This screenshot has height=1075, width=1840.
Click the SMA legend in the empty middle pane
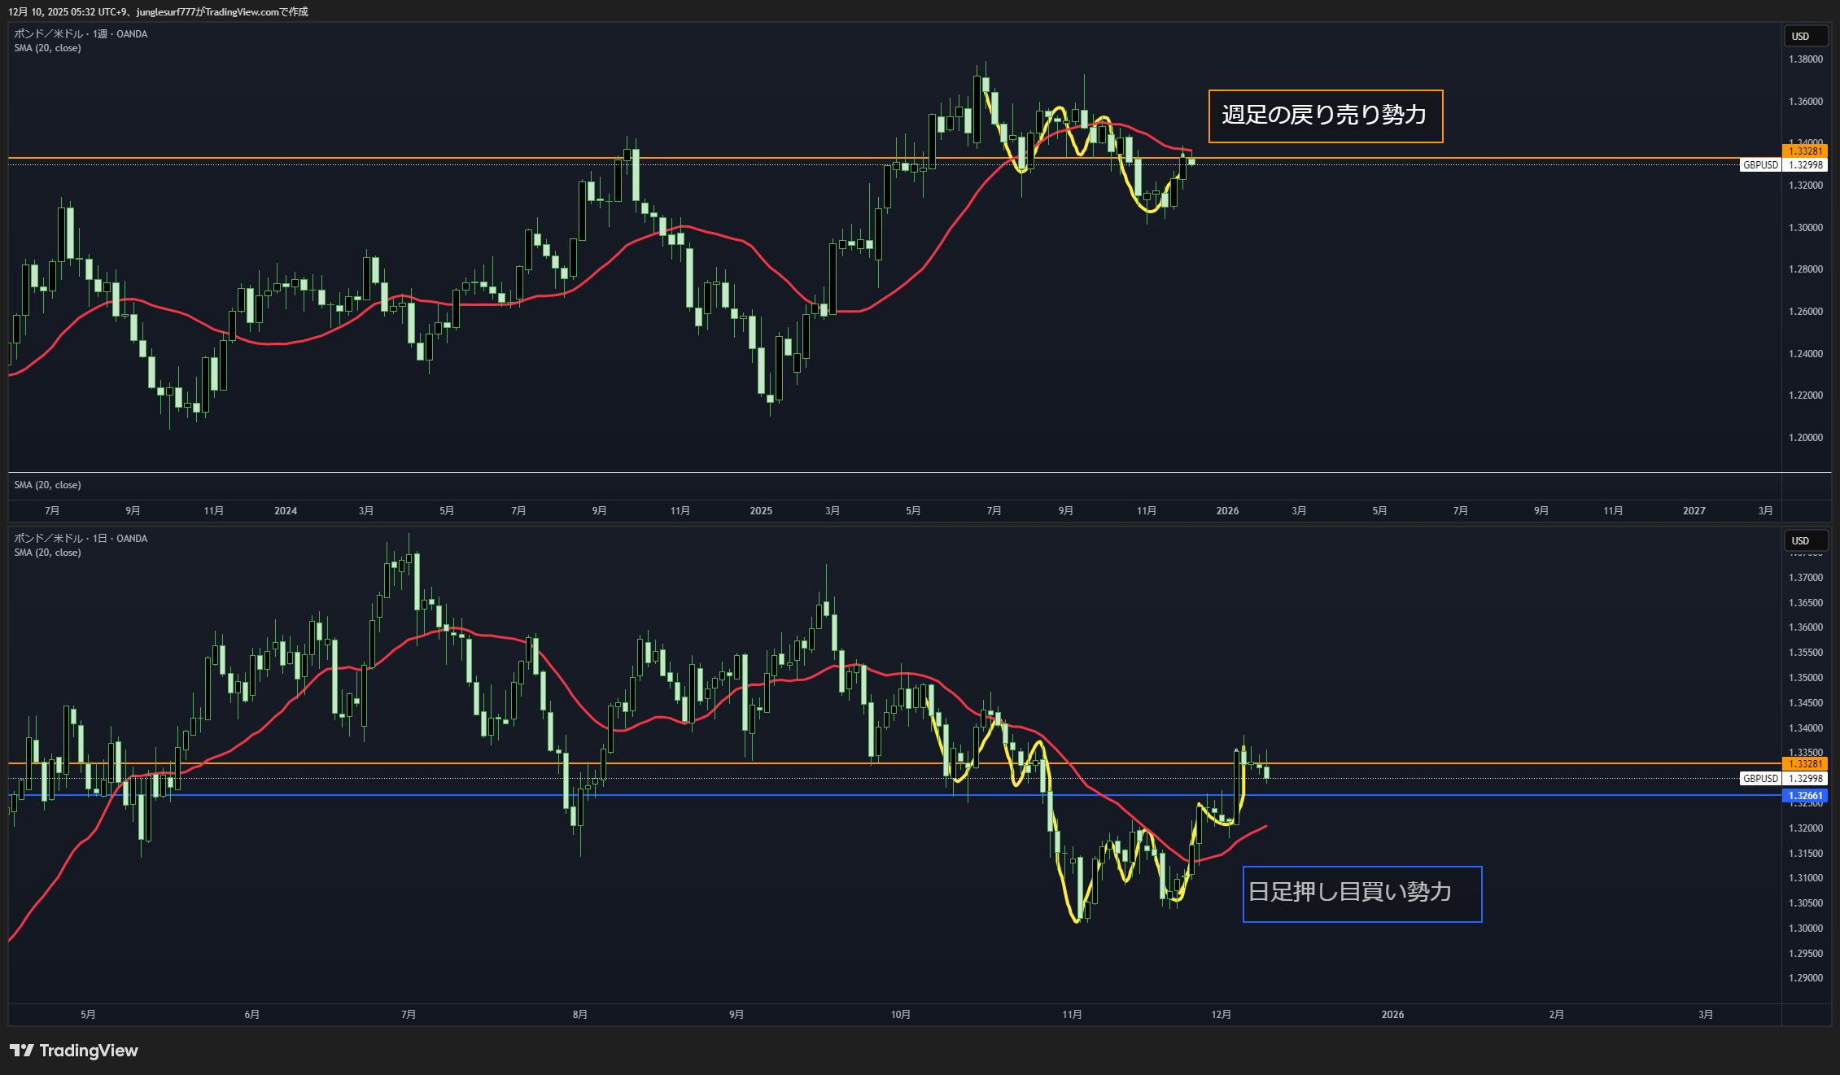click(x=47, y=485)
